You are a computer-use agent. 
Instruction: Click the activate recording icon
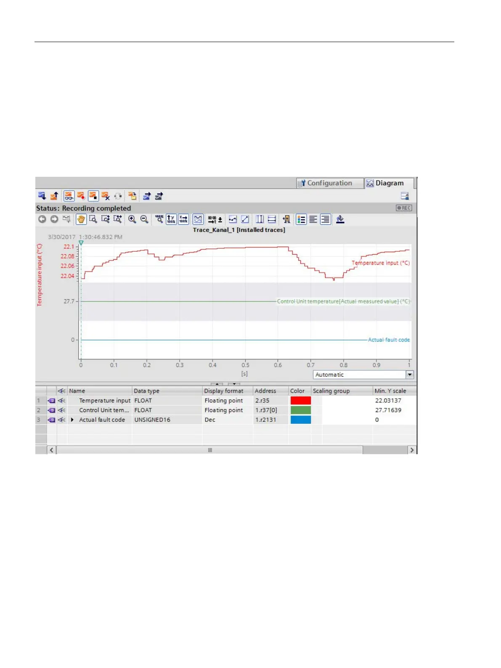(81, 196)
